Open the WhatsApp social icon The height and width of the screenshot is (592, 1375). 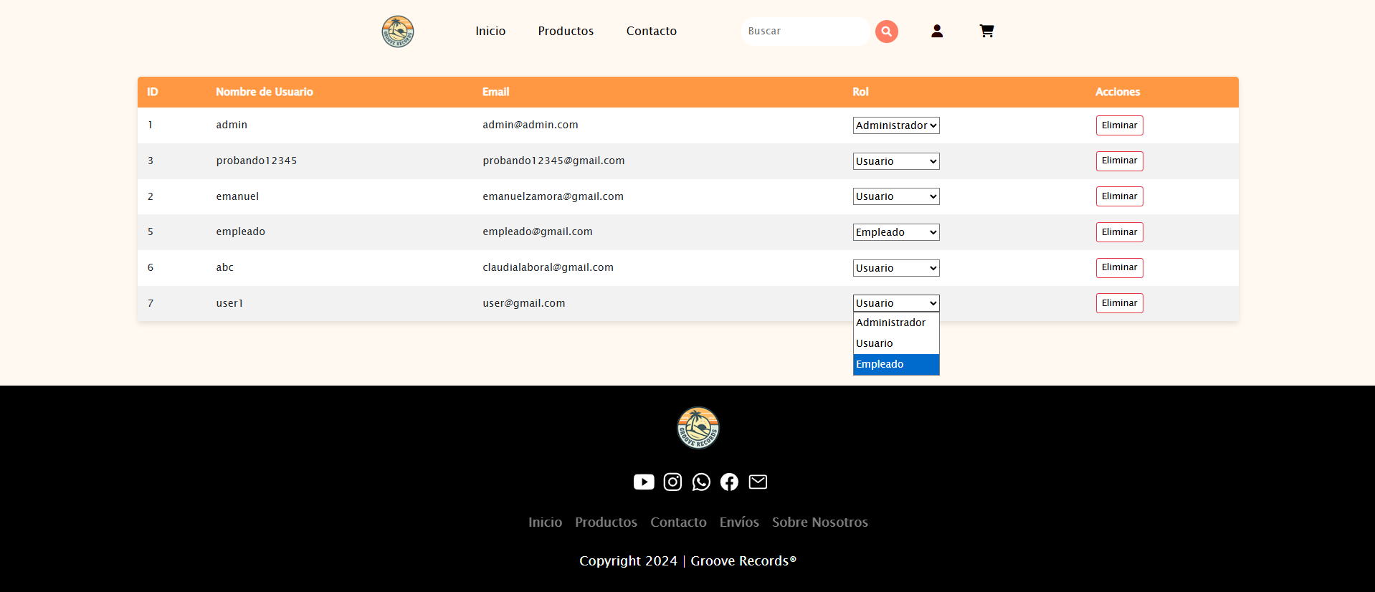(x=701, y=482)
